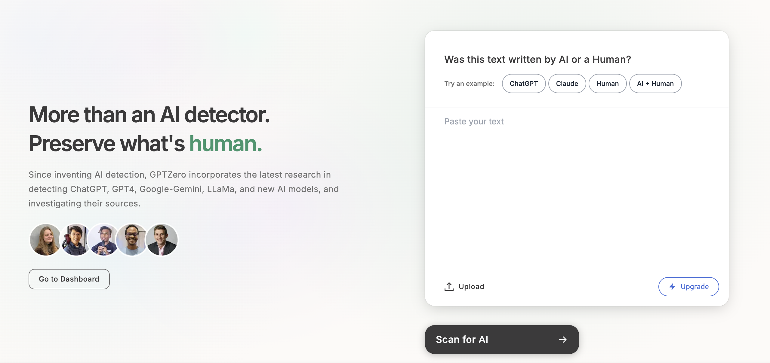Click the third avatar holding microphone
The width and height of the screenshot is (770, 363).
coord(103,240)
